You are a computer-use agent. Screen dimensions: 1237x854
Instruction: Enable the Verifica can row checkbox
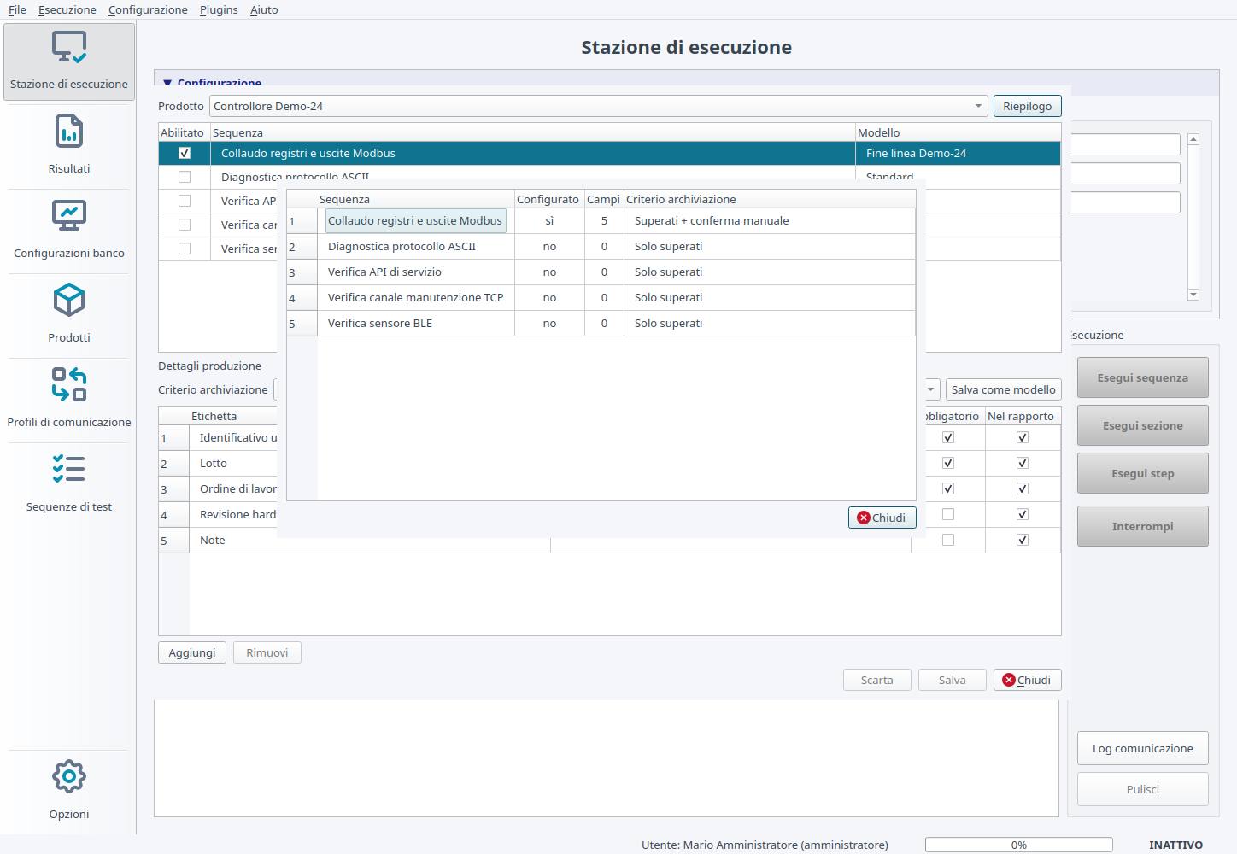185,225
